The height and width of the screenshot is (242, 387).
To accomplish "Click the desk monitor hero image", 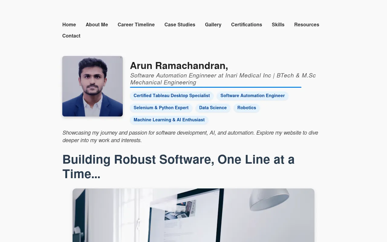I will [x=193, y=215].
